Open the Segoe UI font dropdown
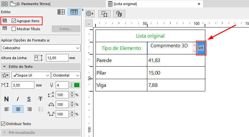The width and height of the screenshot is (249, 137). click(x=31, y=75)
